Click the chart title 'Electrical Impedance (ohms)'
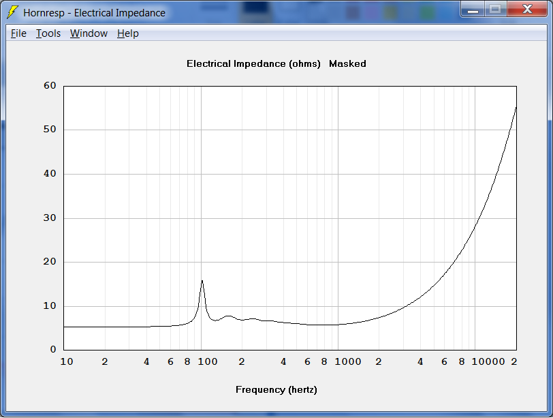 pos(253,64)
